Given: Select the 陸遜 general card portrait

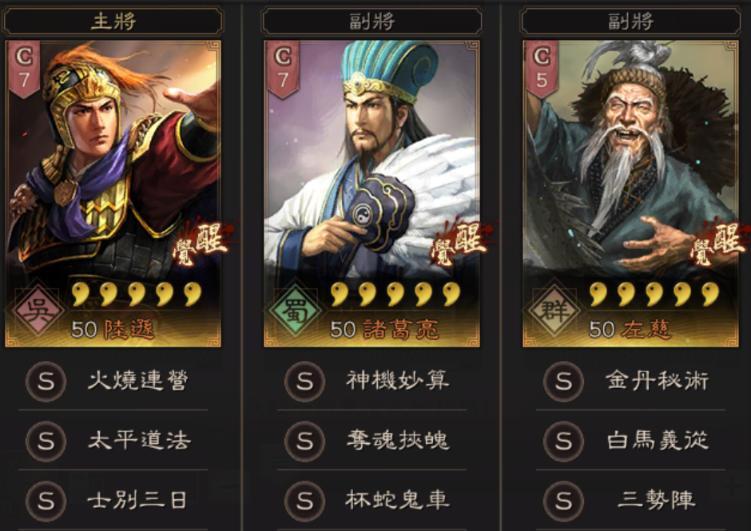Looking at the screenshot, I should 113,193.
